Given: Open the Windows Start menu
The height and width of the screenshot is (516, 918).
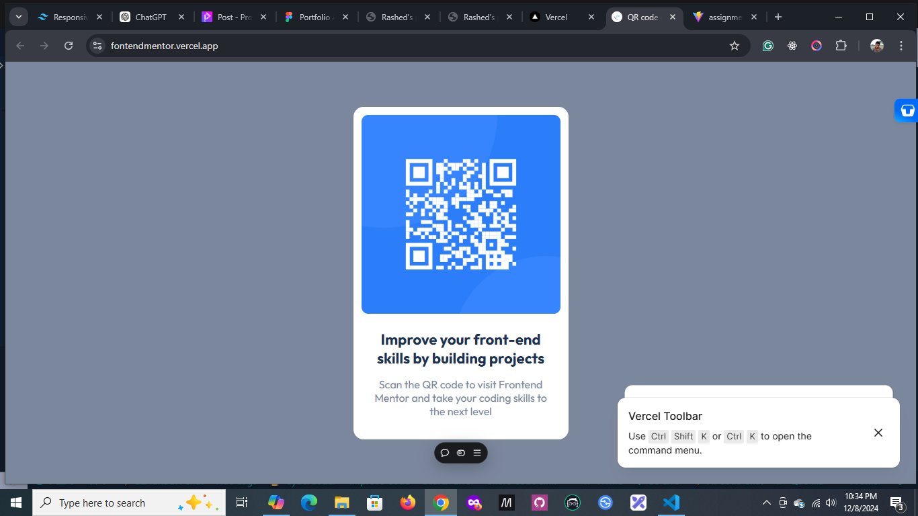Looking at the screenshot, I should pos(16,503).
